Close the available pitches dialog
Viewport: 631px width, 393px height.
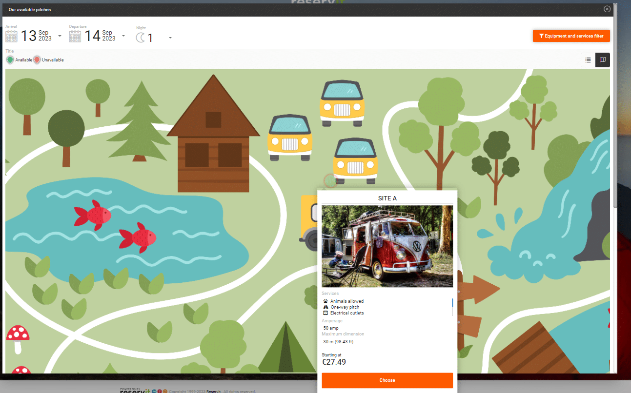[607, 9]
